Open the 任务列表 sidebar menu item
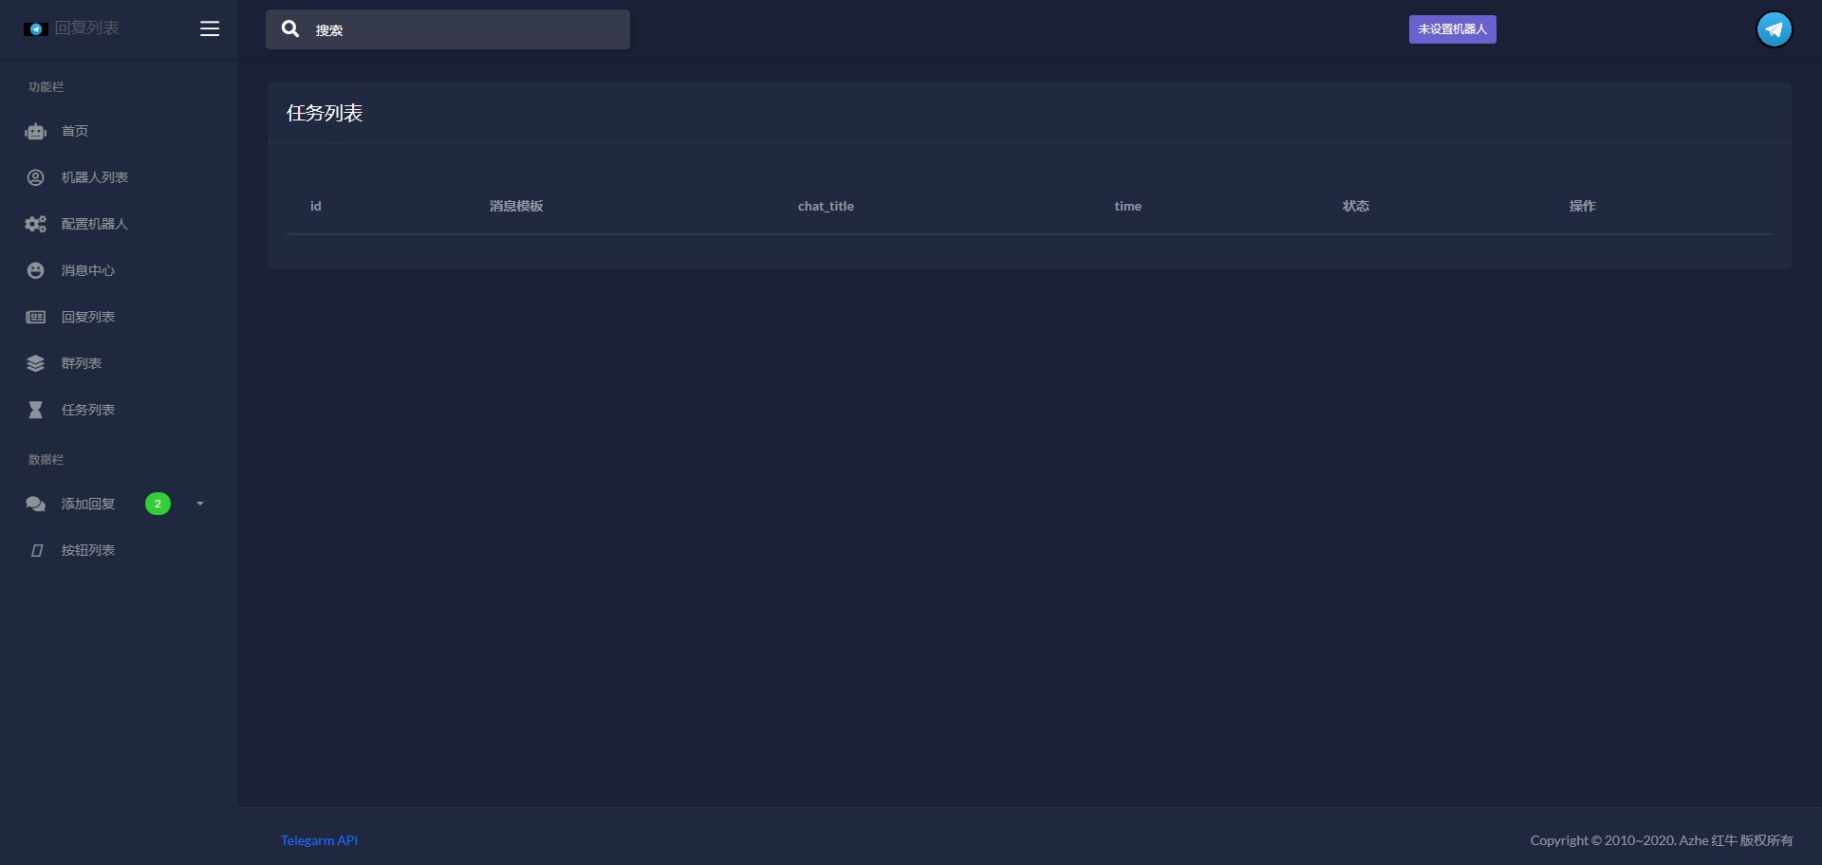 [88, 410]
